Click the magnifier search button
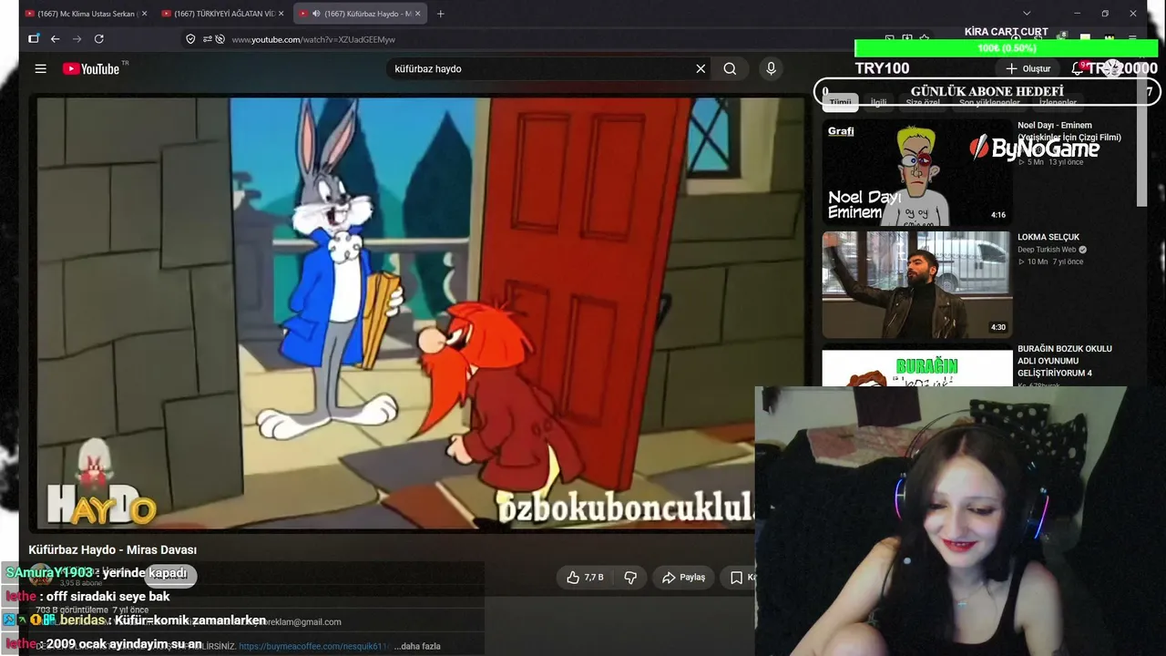1166x656 pixels. [730, 68]
